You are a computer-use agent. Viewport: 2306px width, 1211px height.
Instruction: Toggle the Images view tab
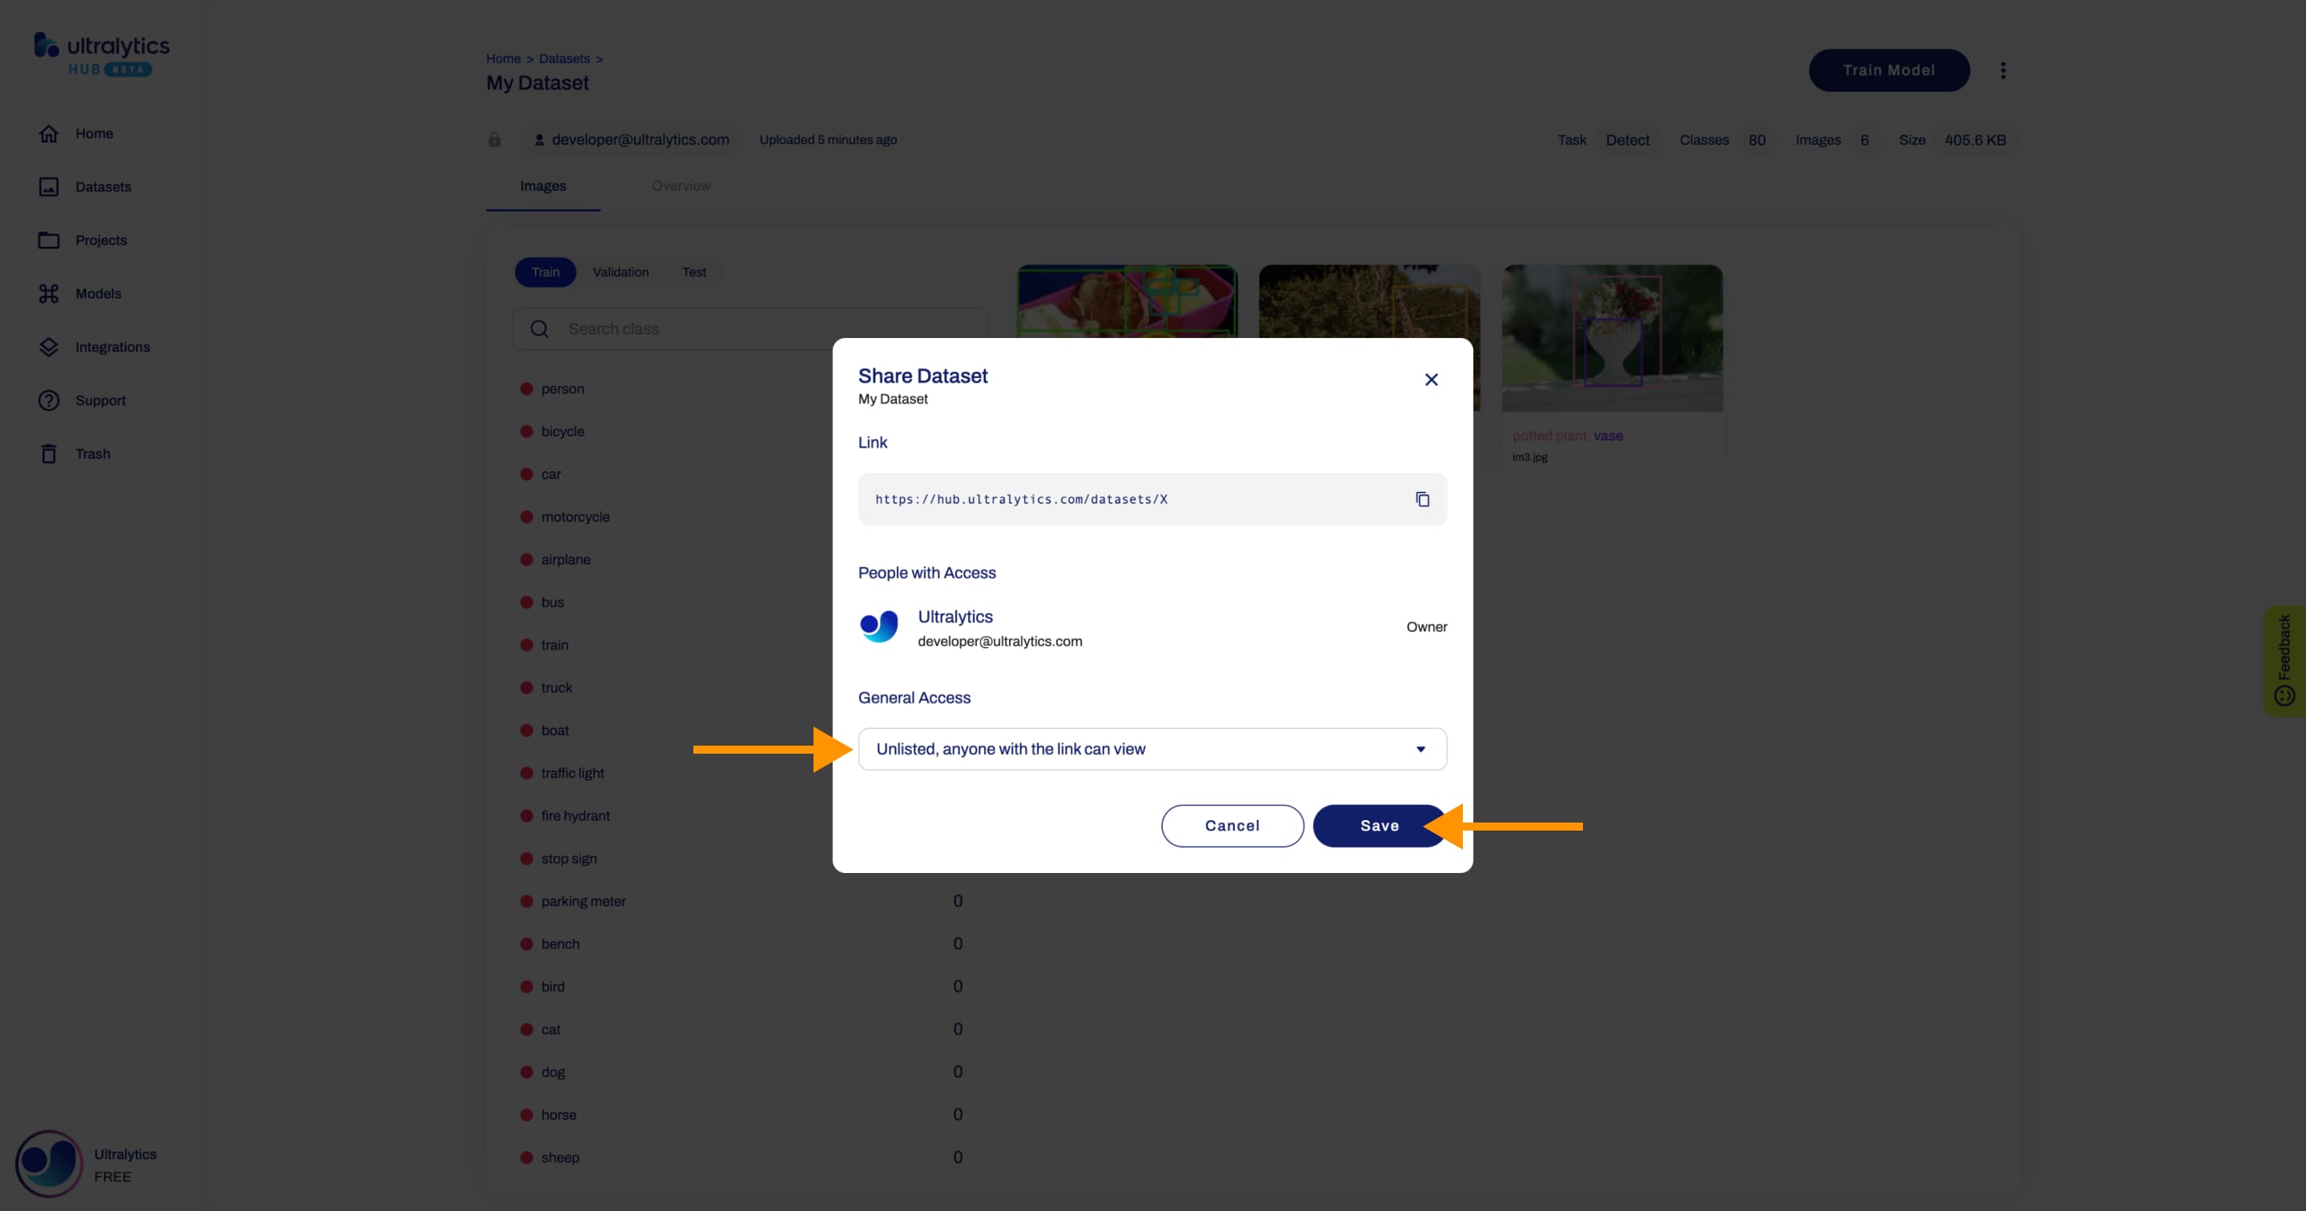[x=543, y=186]
